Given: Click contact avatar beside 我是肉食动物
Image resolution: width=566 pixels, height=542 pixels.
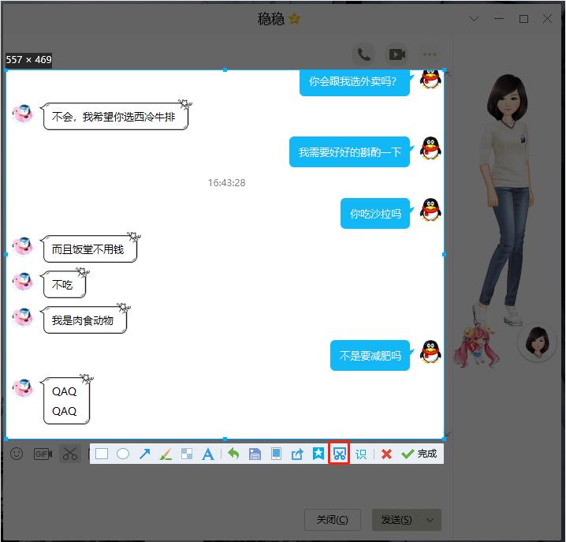Looking at the screenshot, I should pyautogui.click(x=23, y=317).
